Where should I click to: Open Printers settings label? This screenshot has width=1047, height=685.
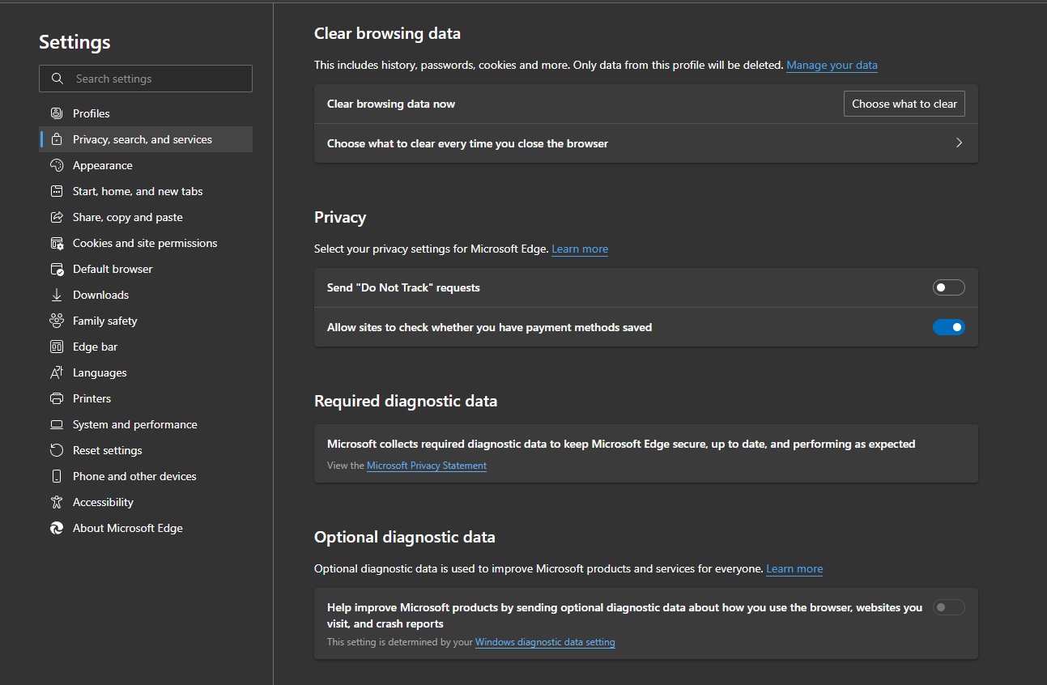(92, 398)
